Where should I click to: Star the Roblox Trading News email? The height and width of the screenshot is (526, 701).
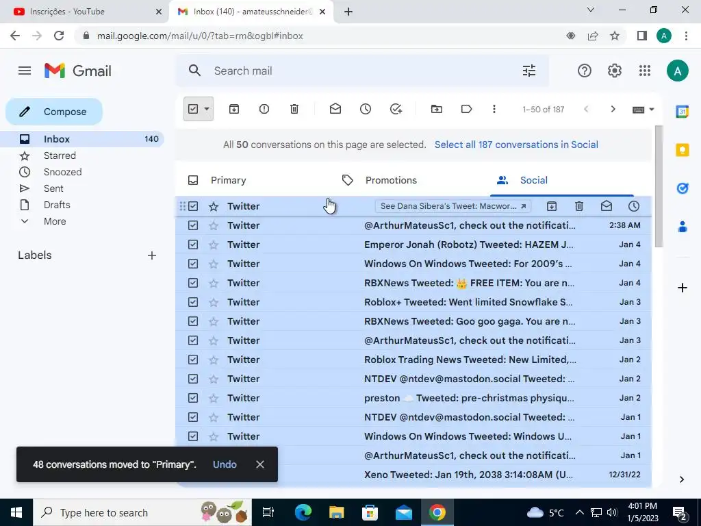click(214, 360)
